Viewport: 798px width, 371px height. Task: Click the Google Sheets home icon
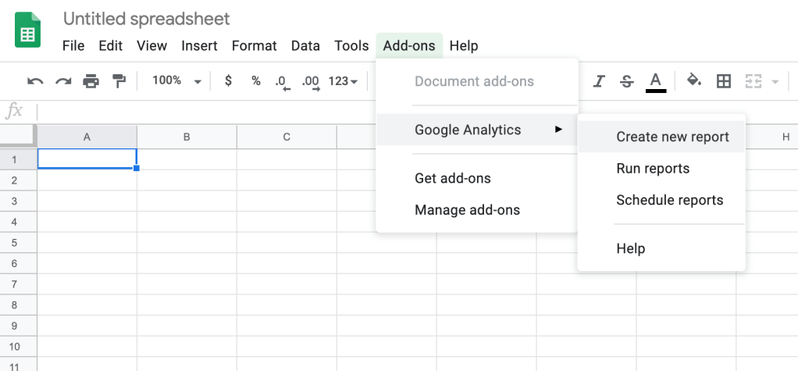click(27, 30)
